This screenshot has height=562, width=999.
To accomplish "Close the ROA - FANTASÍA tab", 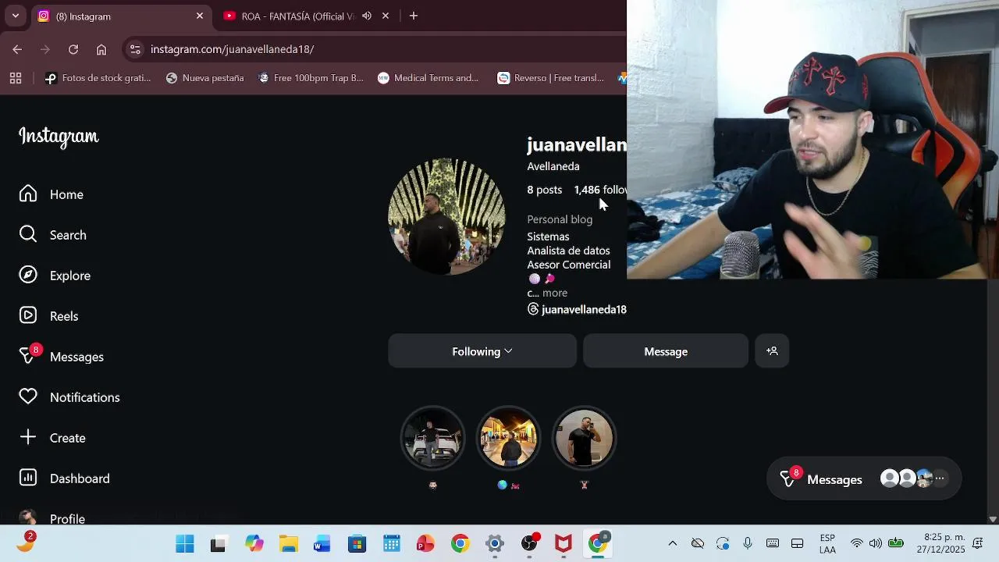I will tap(386, 16).
